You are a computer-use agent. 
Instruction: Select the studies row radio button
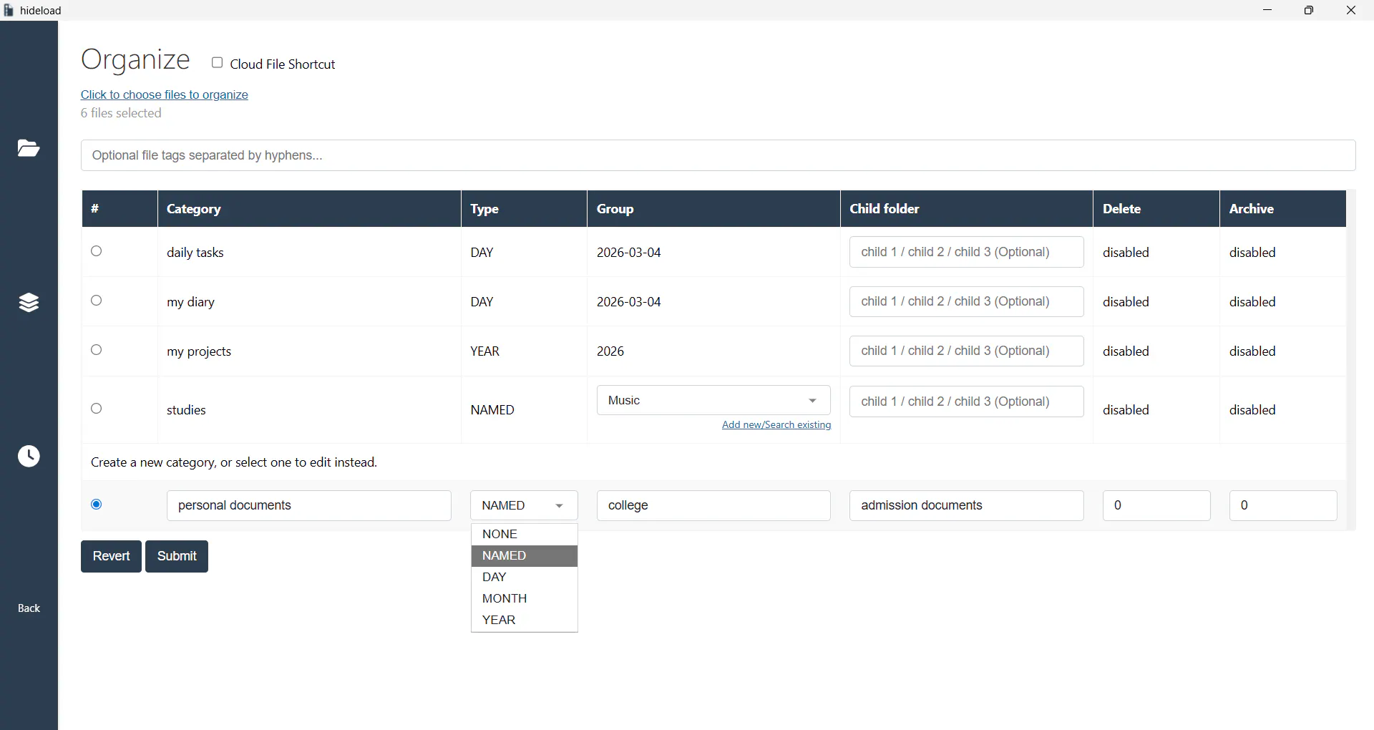97,409
